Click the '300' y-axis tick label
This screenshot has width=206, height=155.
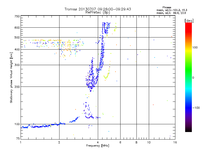coord(17,65)
